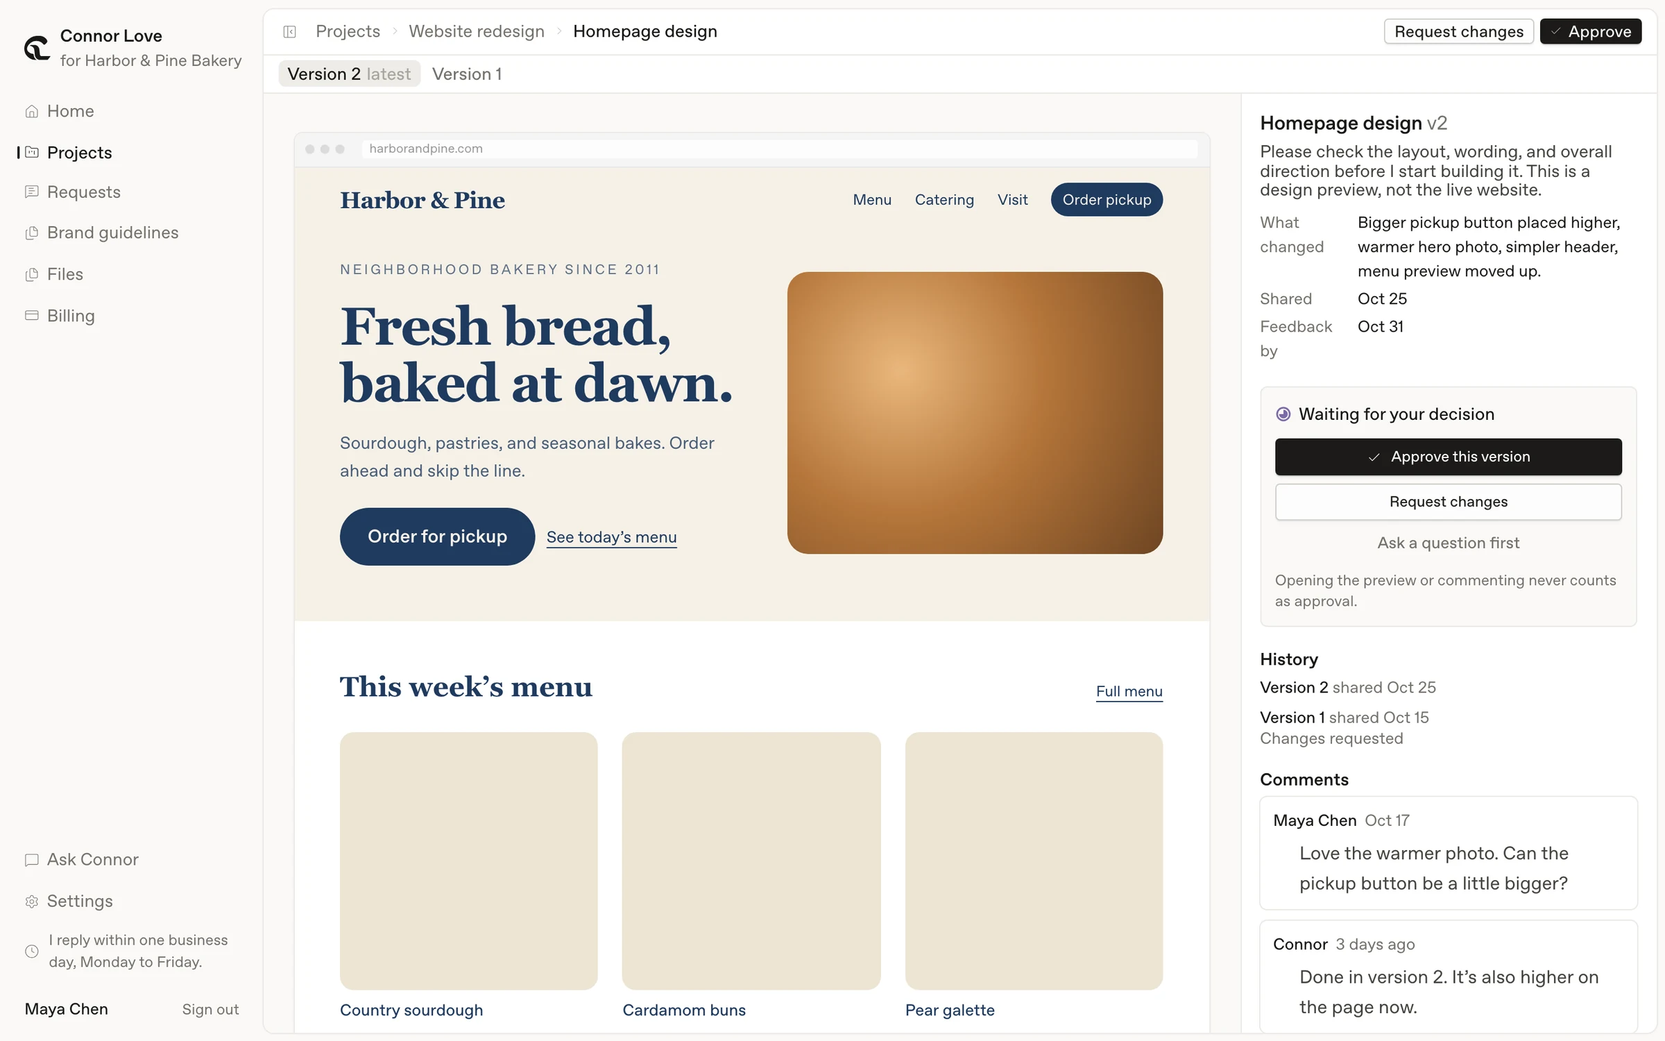Click the Requests list icon
The image size is (1665, 1041).
click(32, 192)
